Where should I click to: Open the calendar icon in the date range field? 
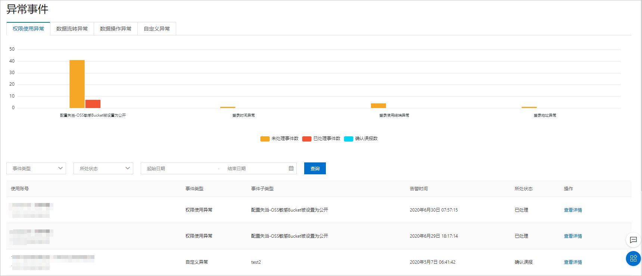pyautogui.click(x=291, y=168)
